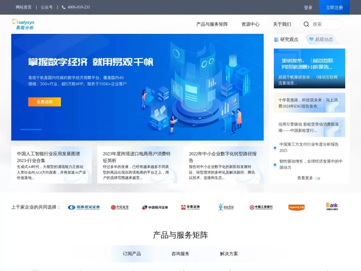361x271 pixels.
Task: Click the 中信证券 logo
Action: point(120,208)
